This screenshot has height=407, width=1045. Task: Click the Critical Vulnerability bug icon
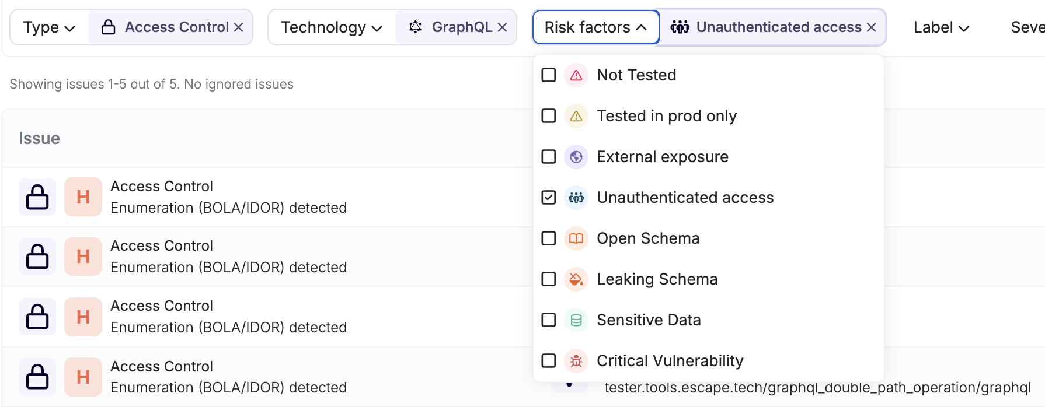click(x=576, y=360)
